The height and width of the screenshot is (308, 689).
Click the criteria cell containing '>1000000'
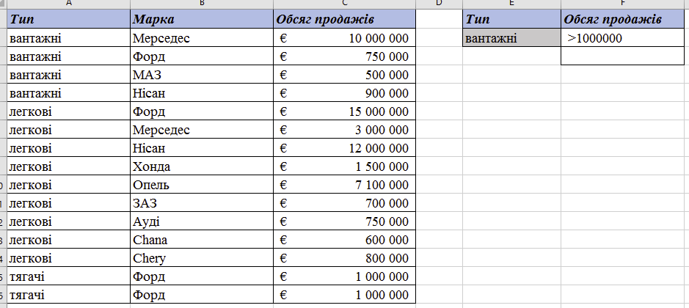[623, 38]
